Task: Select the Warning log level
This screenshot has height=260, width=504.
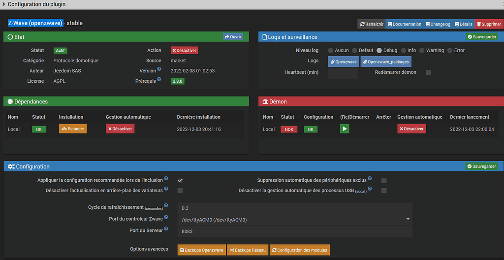Action: point(423,50)
